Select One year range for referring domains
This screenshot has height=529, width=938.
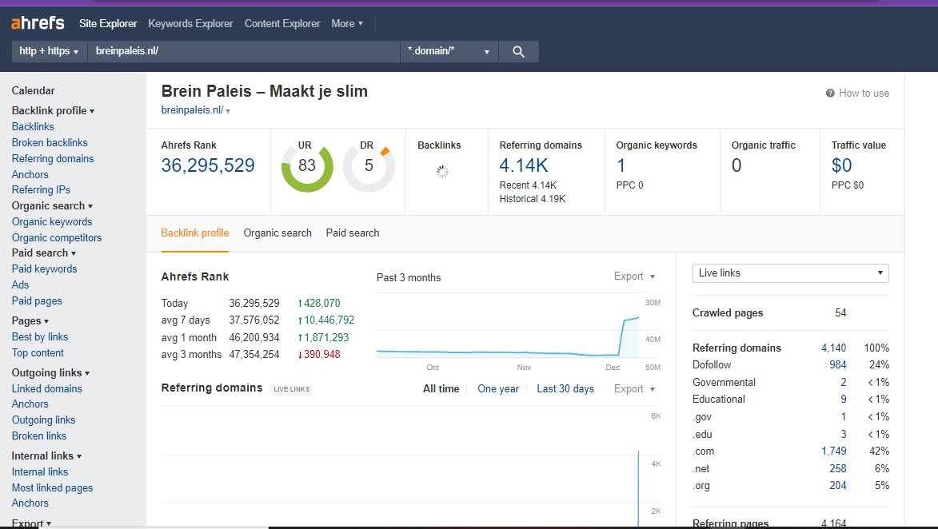pos(498,389)
